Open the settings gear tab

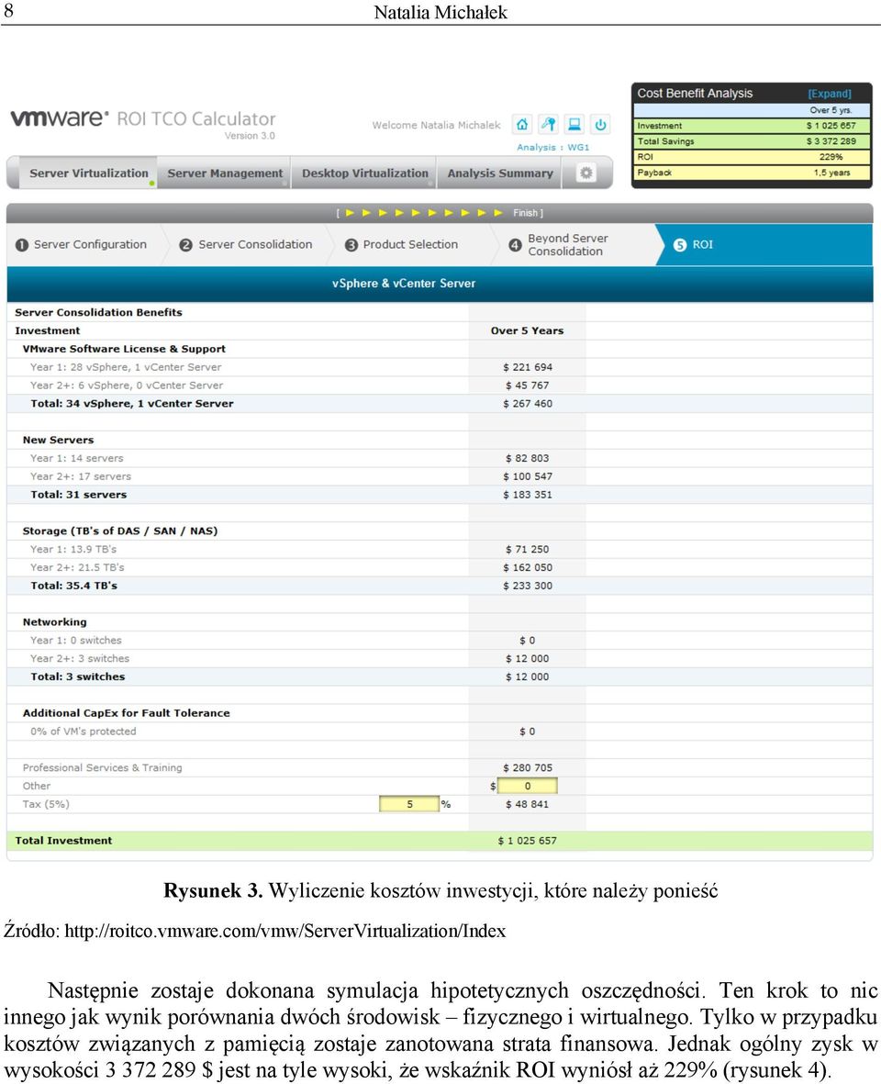click(x=585, y=173)
